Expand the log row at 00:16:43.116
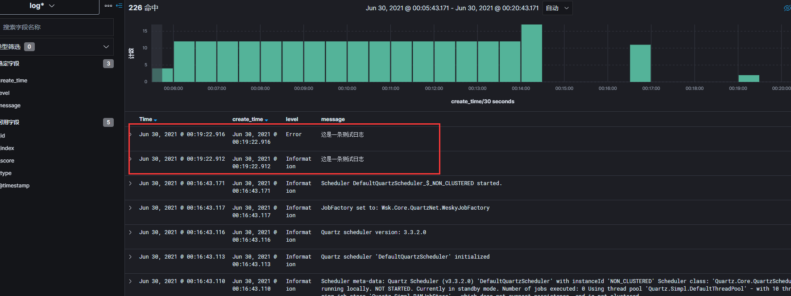 [x=130, y=232]
